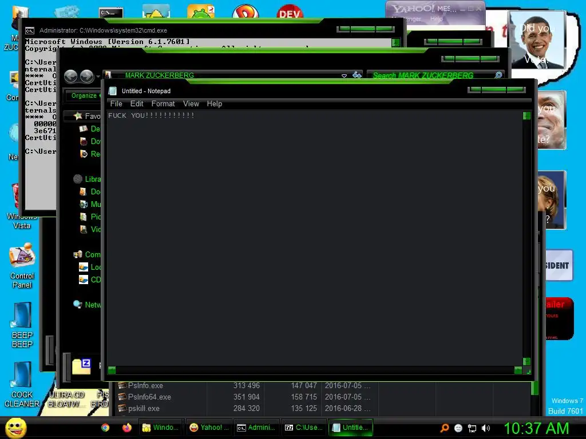Click Notepad vertical scrollbar up arrow

tap(526, 115)
